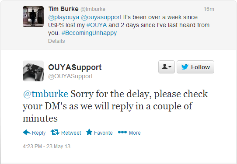The height and width of the screenshot is (164, 237).
Task: Open the @tmburke mention in reply
Action: [45, 94]
